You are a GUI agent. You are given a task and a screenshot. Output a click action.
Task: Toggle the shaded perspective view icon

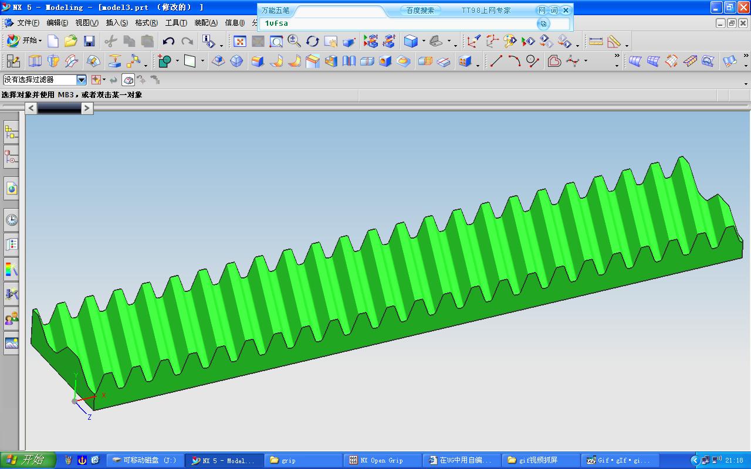coord(349,41)
